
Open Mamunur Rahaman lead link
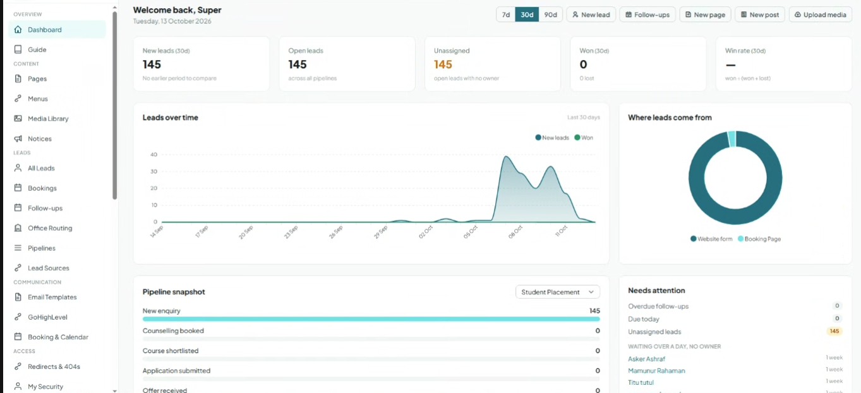(x=656, y=371)
